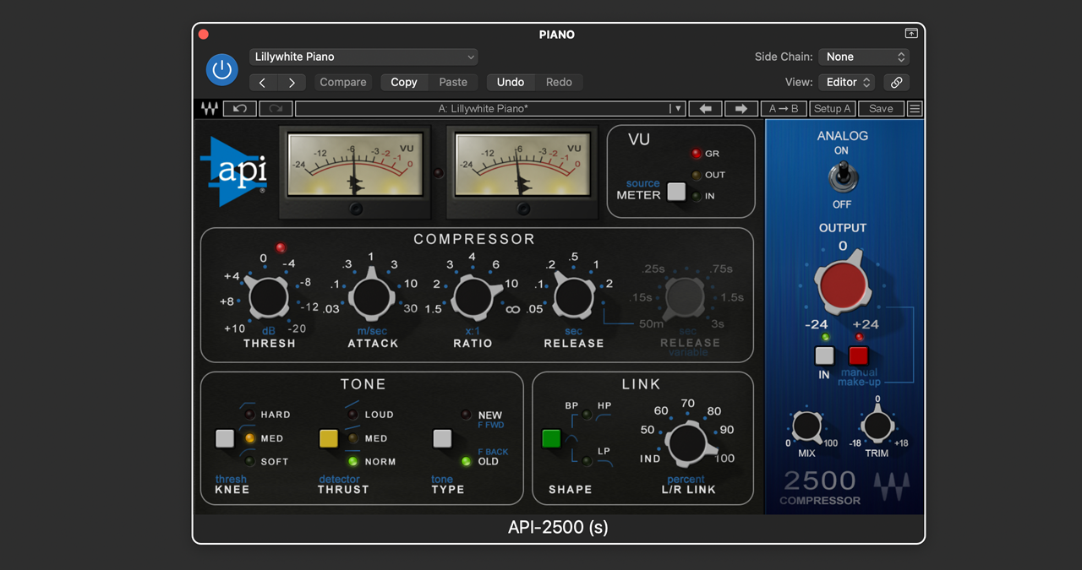Click the API logo
The width and height of the screenshot is (1082, 570).
point(234,171)
